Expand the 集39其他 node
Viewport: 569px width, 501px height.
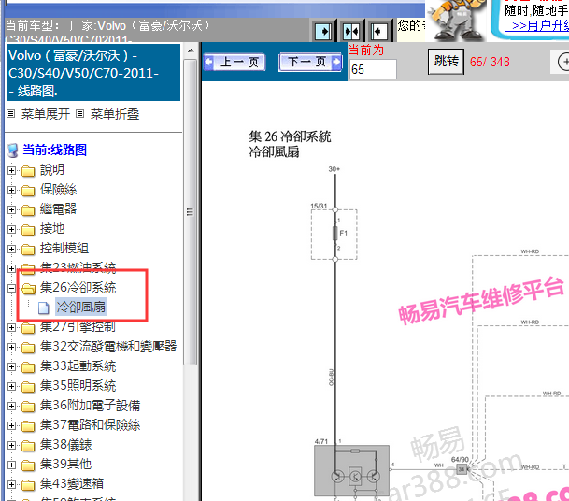[11, 465]
